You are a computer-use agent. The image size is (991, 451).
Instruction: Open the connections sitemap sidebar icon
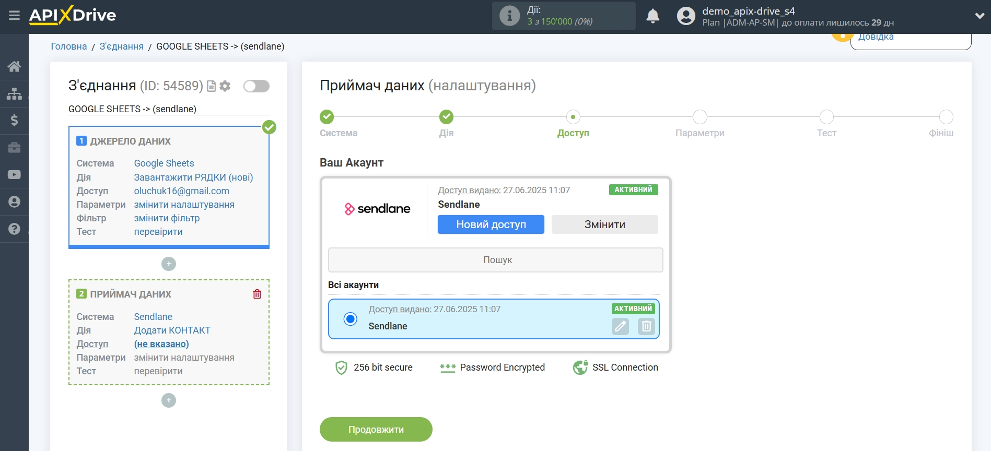tap(14, 93)
